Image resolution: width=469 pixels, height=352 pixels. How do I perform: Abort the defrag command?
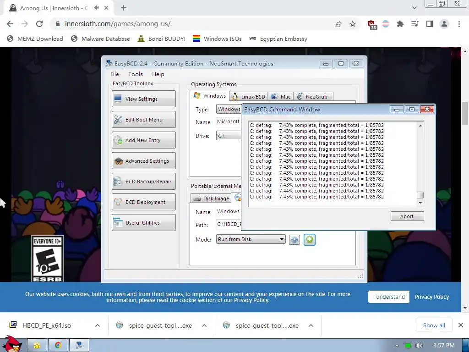click(407, 216)
